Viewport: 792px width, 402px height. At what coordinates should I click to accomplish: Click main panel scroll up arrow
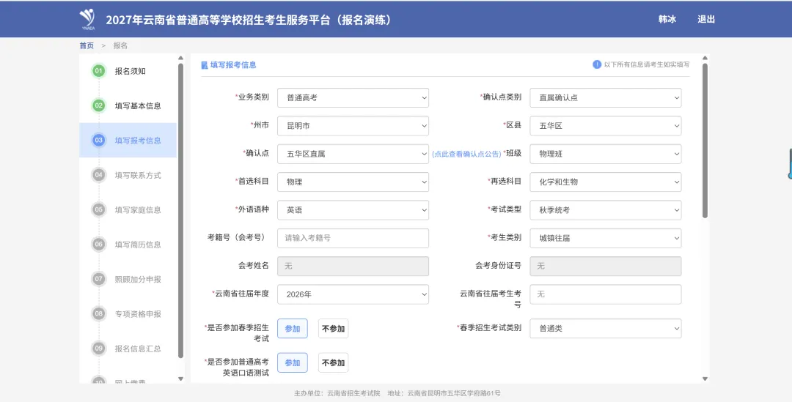pos(705,58)
